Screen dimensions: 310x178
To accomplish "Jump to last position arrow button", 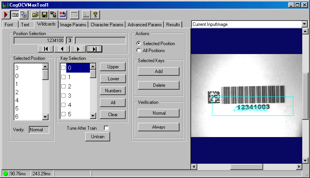I will [x=94, y=49].
